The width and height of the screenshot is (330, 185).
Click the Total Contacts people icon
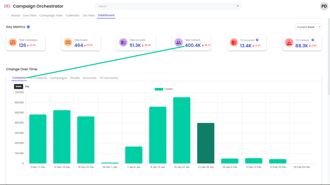point(179,42)
